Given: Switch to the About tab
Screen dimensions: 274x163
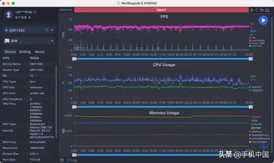Looking at the screenshot, I should pyautogui.click(x=39, y=52).
